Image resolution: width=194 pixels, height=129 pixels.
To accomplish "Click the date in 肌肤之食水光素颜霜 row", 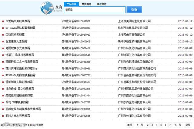I will point(185,116).
